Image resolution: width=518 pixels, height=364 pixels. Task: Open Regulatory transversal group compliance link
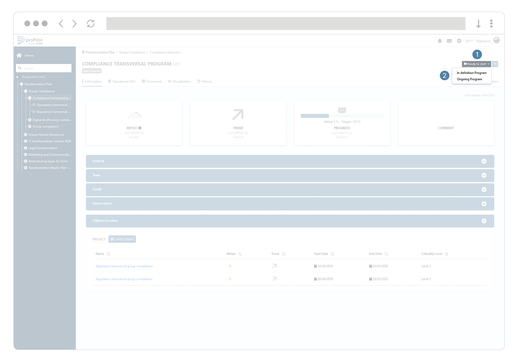coord(124,279)
